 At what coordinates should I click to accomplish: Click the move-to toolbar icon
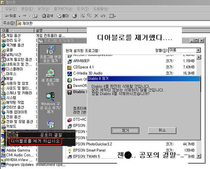click(x=83, y=16)
